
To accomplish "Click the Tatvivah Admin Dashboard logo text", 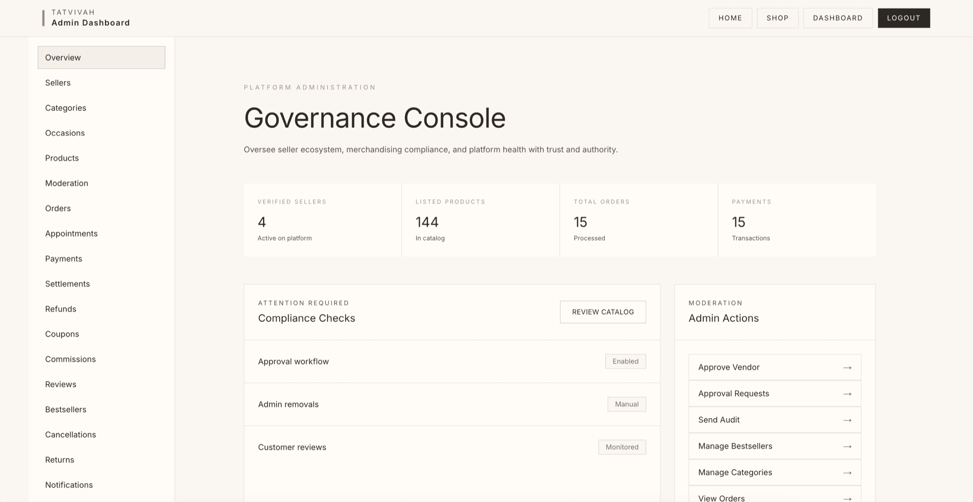I will click(x=90, y=18).
